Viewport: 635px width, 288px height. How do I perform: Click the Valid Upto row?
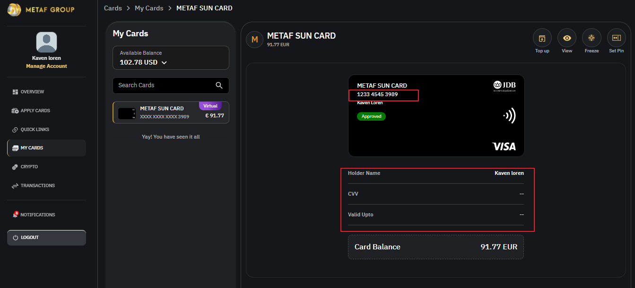point(436,214)
